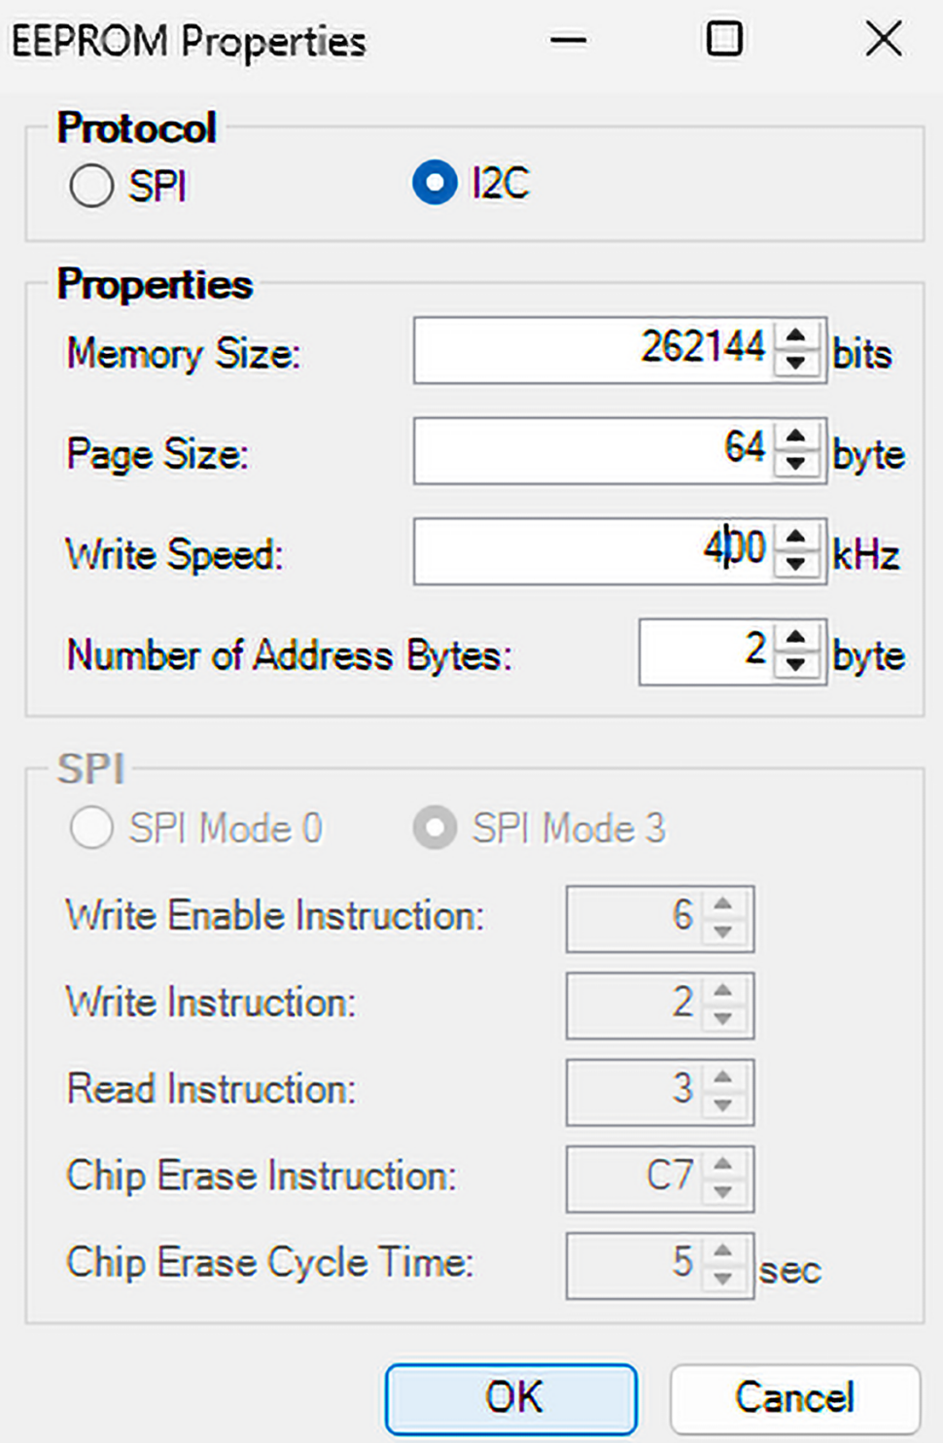Image resolution: width=943 pixels, height=1443 pixels.
Task: Click the Memory Size input field
Action: [x=593, y=350]
